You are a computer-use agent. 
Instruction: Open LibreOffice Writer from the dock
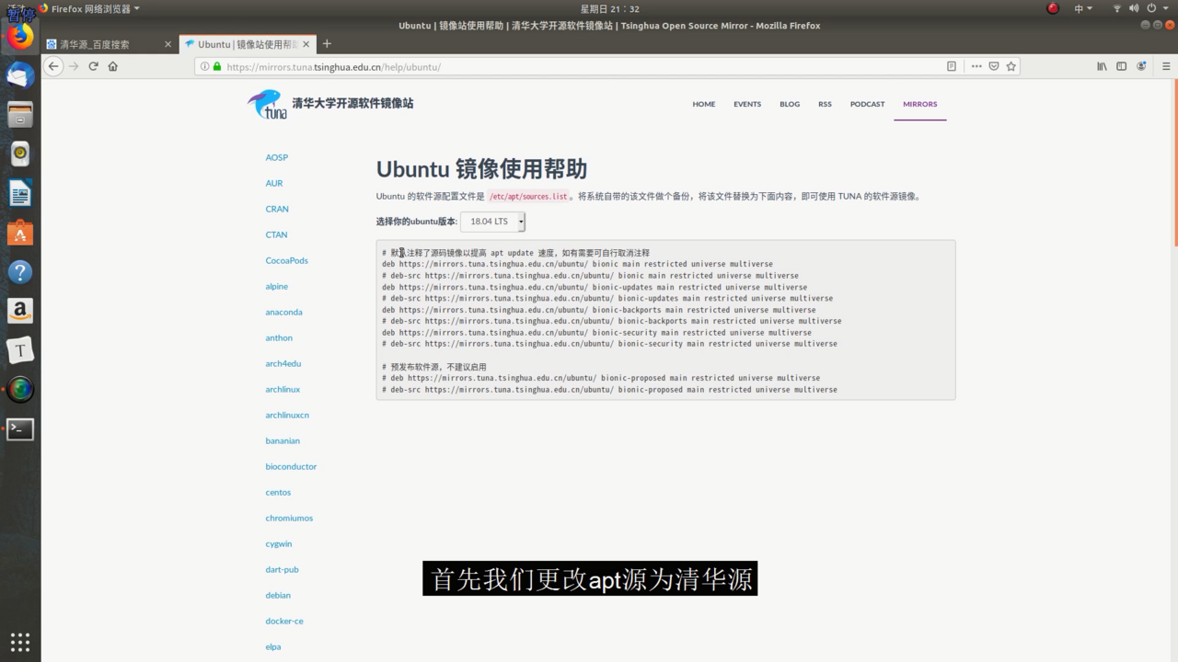(x=20, y=193)
